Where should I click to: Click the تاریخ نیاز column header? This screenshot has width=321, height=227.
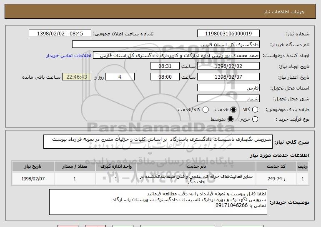[x=33, y=167]
